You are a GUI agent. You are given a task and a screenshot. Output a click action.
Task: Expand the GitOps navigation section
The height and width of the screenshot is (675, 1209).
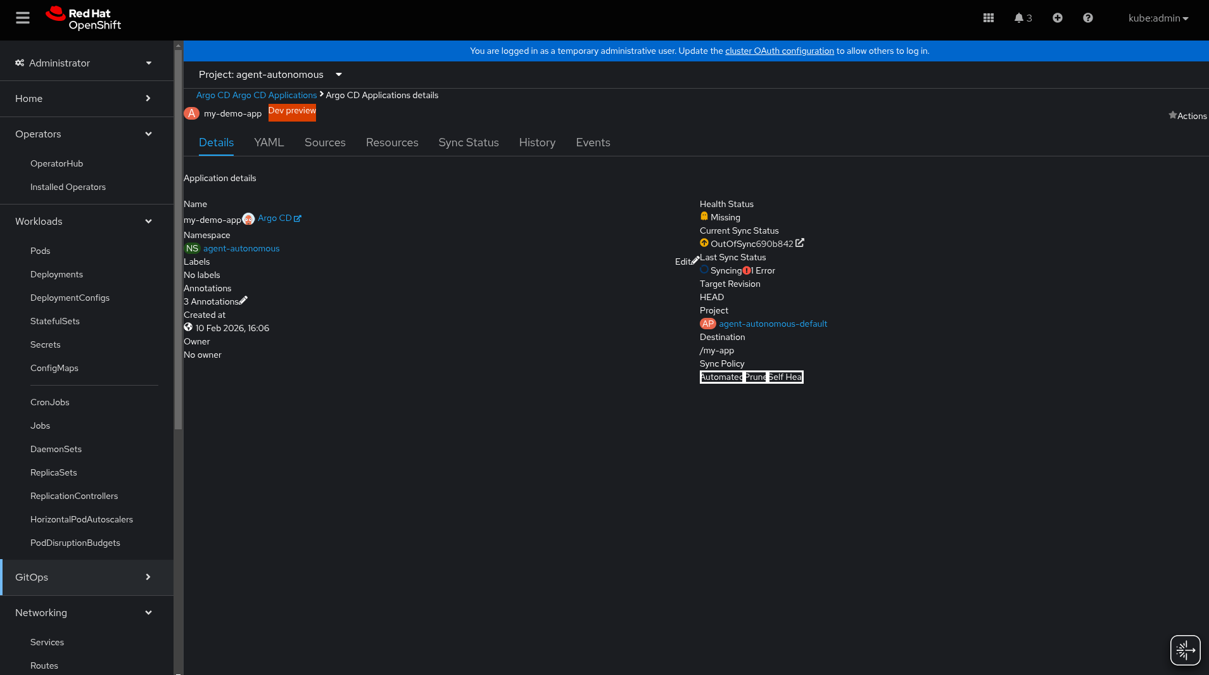click(84, 577)
